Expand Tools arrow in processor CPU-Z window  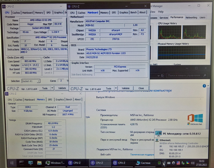(x=52, y=88)
